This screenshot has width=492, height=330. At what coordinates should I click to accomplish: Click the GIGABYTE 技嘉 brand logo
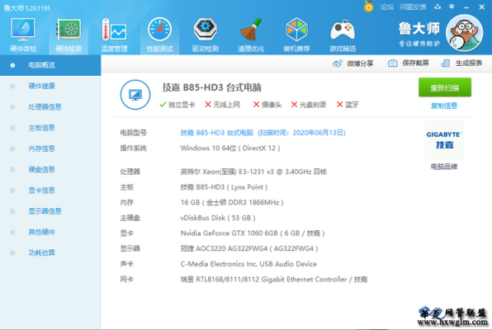coord(444,140)
